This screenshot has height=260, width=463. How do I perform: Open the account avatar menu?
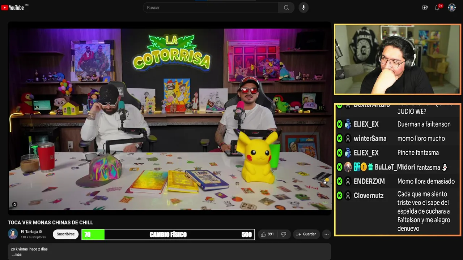click(x=452, y=8)
